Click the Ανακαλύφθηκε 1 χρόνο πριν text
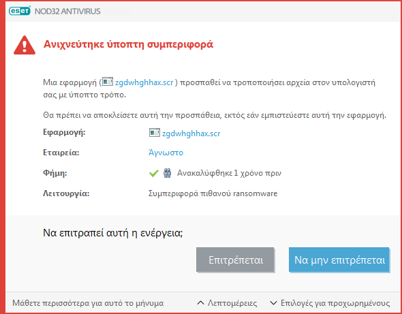 tap(229, 173)
